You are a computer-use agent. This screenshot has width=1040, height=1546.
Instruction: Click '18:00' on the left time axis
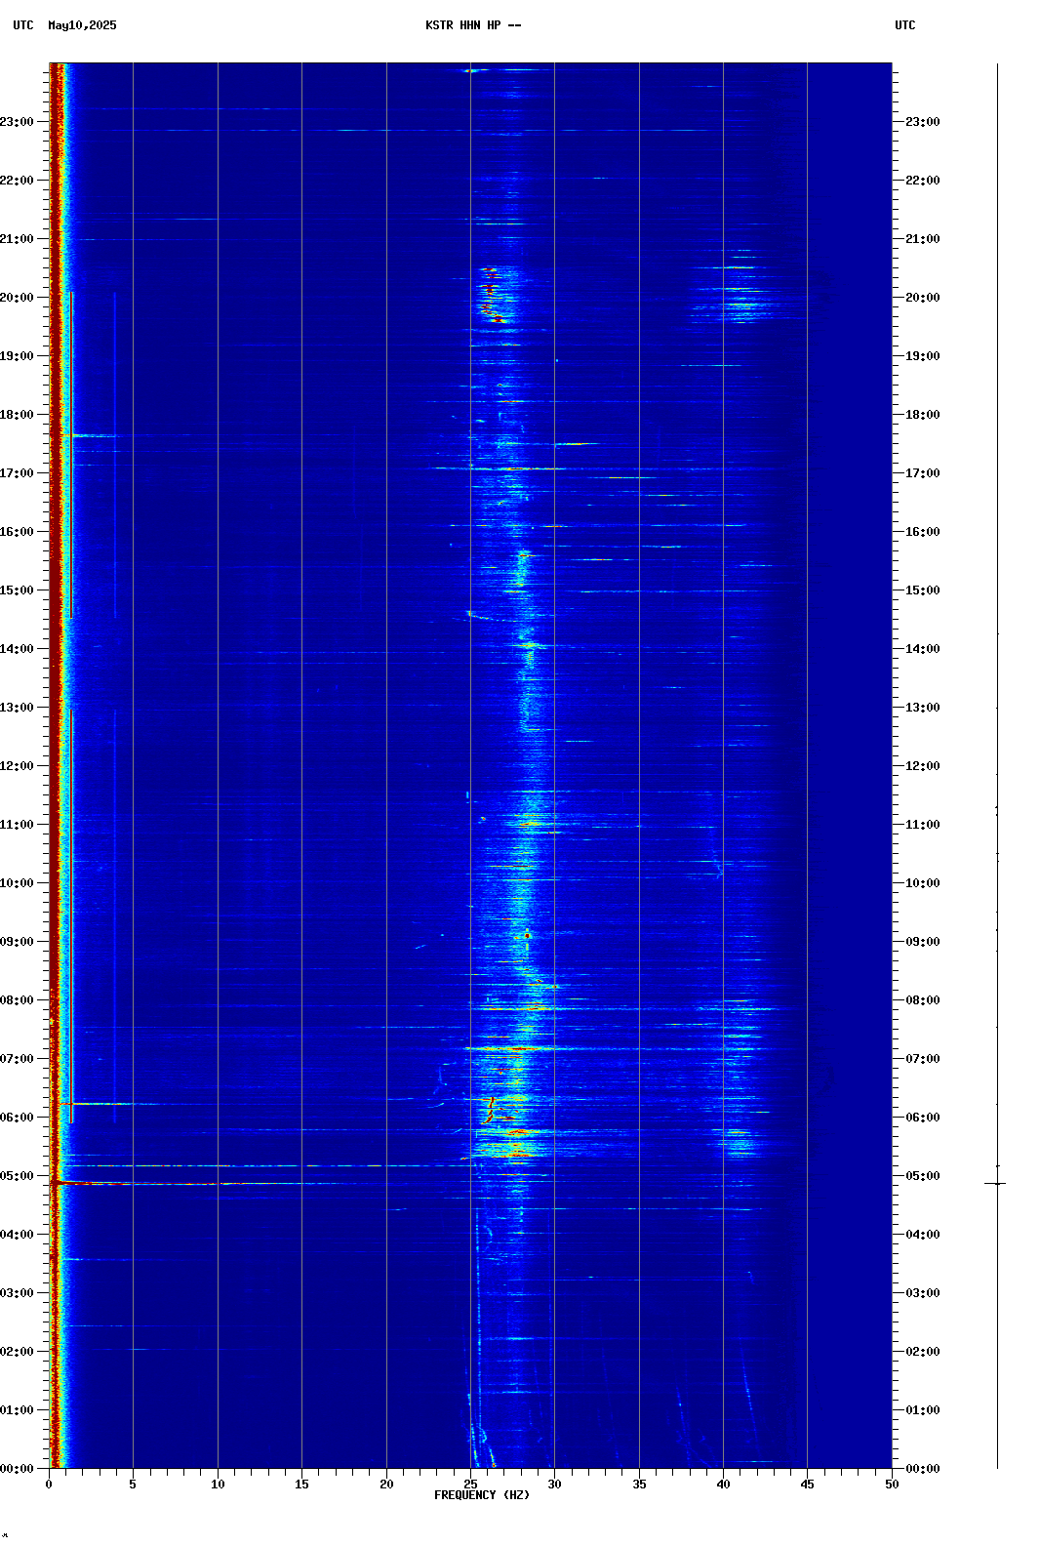(17, 415)
